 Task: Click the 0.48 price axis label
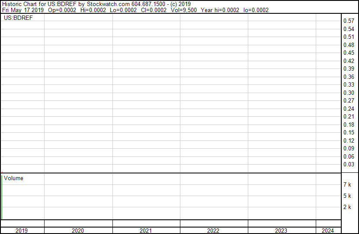pos(349,45)
